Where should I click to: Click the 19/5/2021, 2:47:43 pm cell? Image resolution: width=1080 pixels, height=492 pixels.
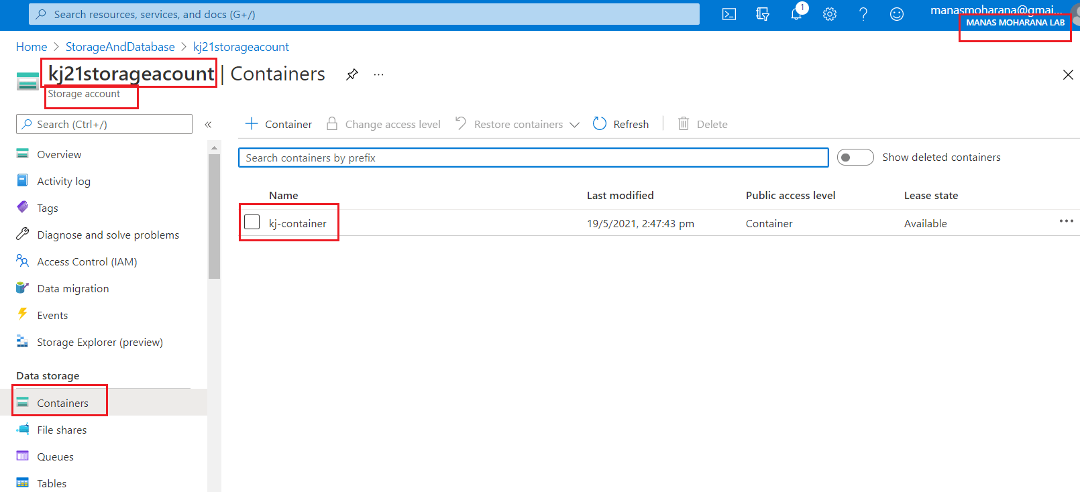[x=641, y=223]
